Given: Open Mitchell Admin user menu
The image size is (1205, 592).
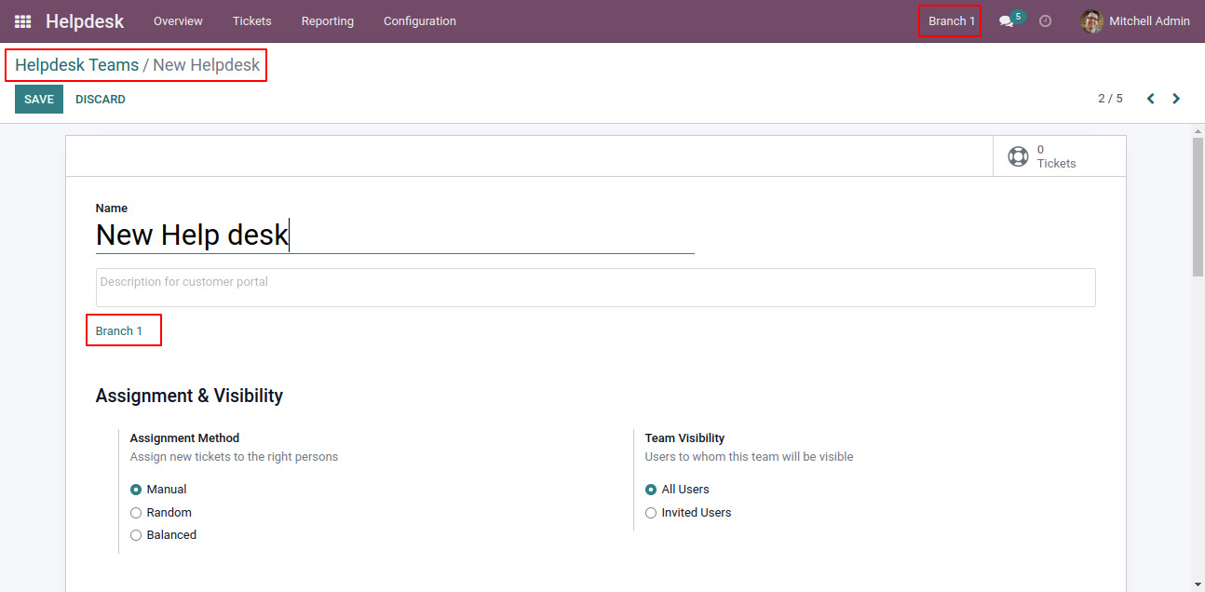Looking at the screenshot, I should [x=1135, y=21].
